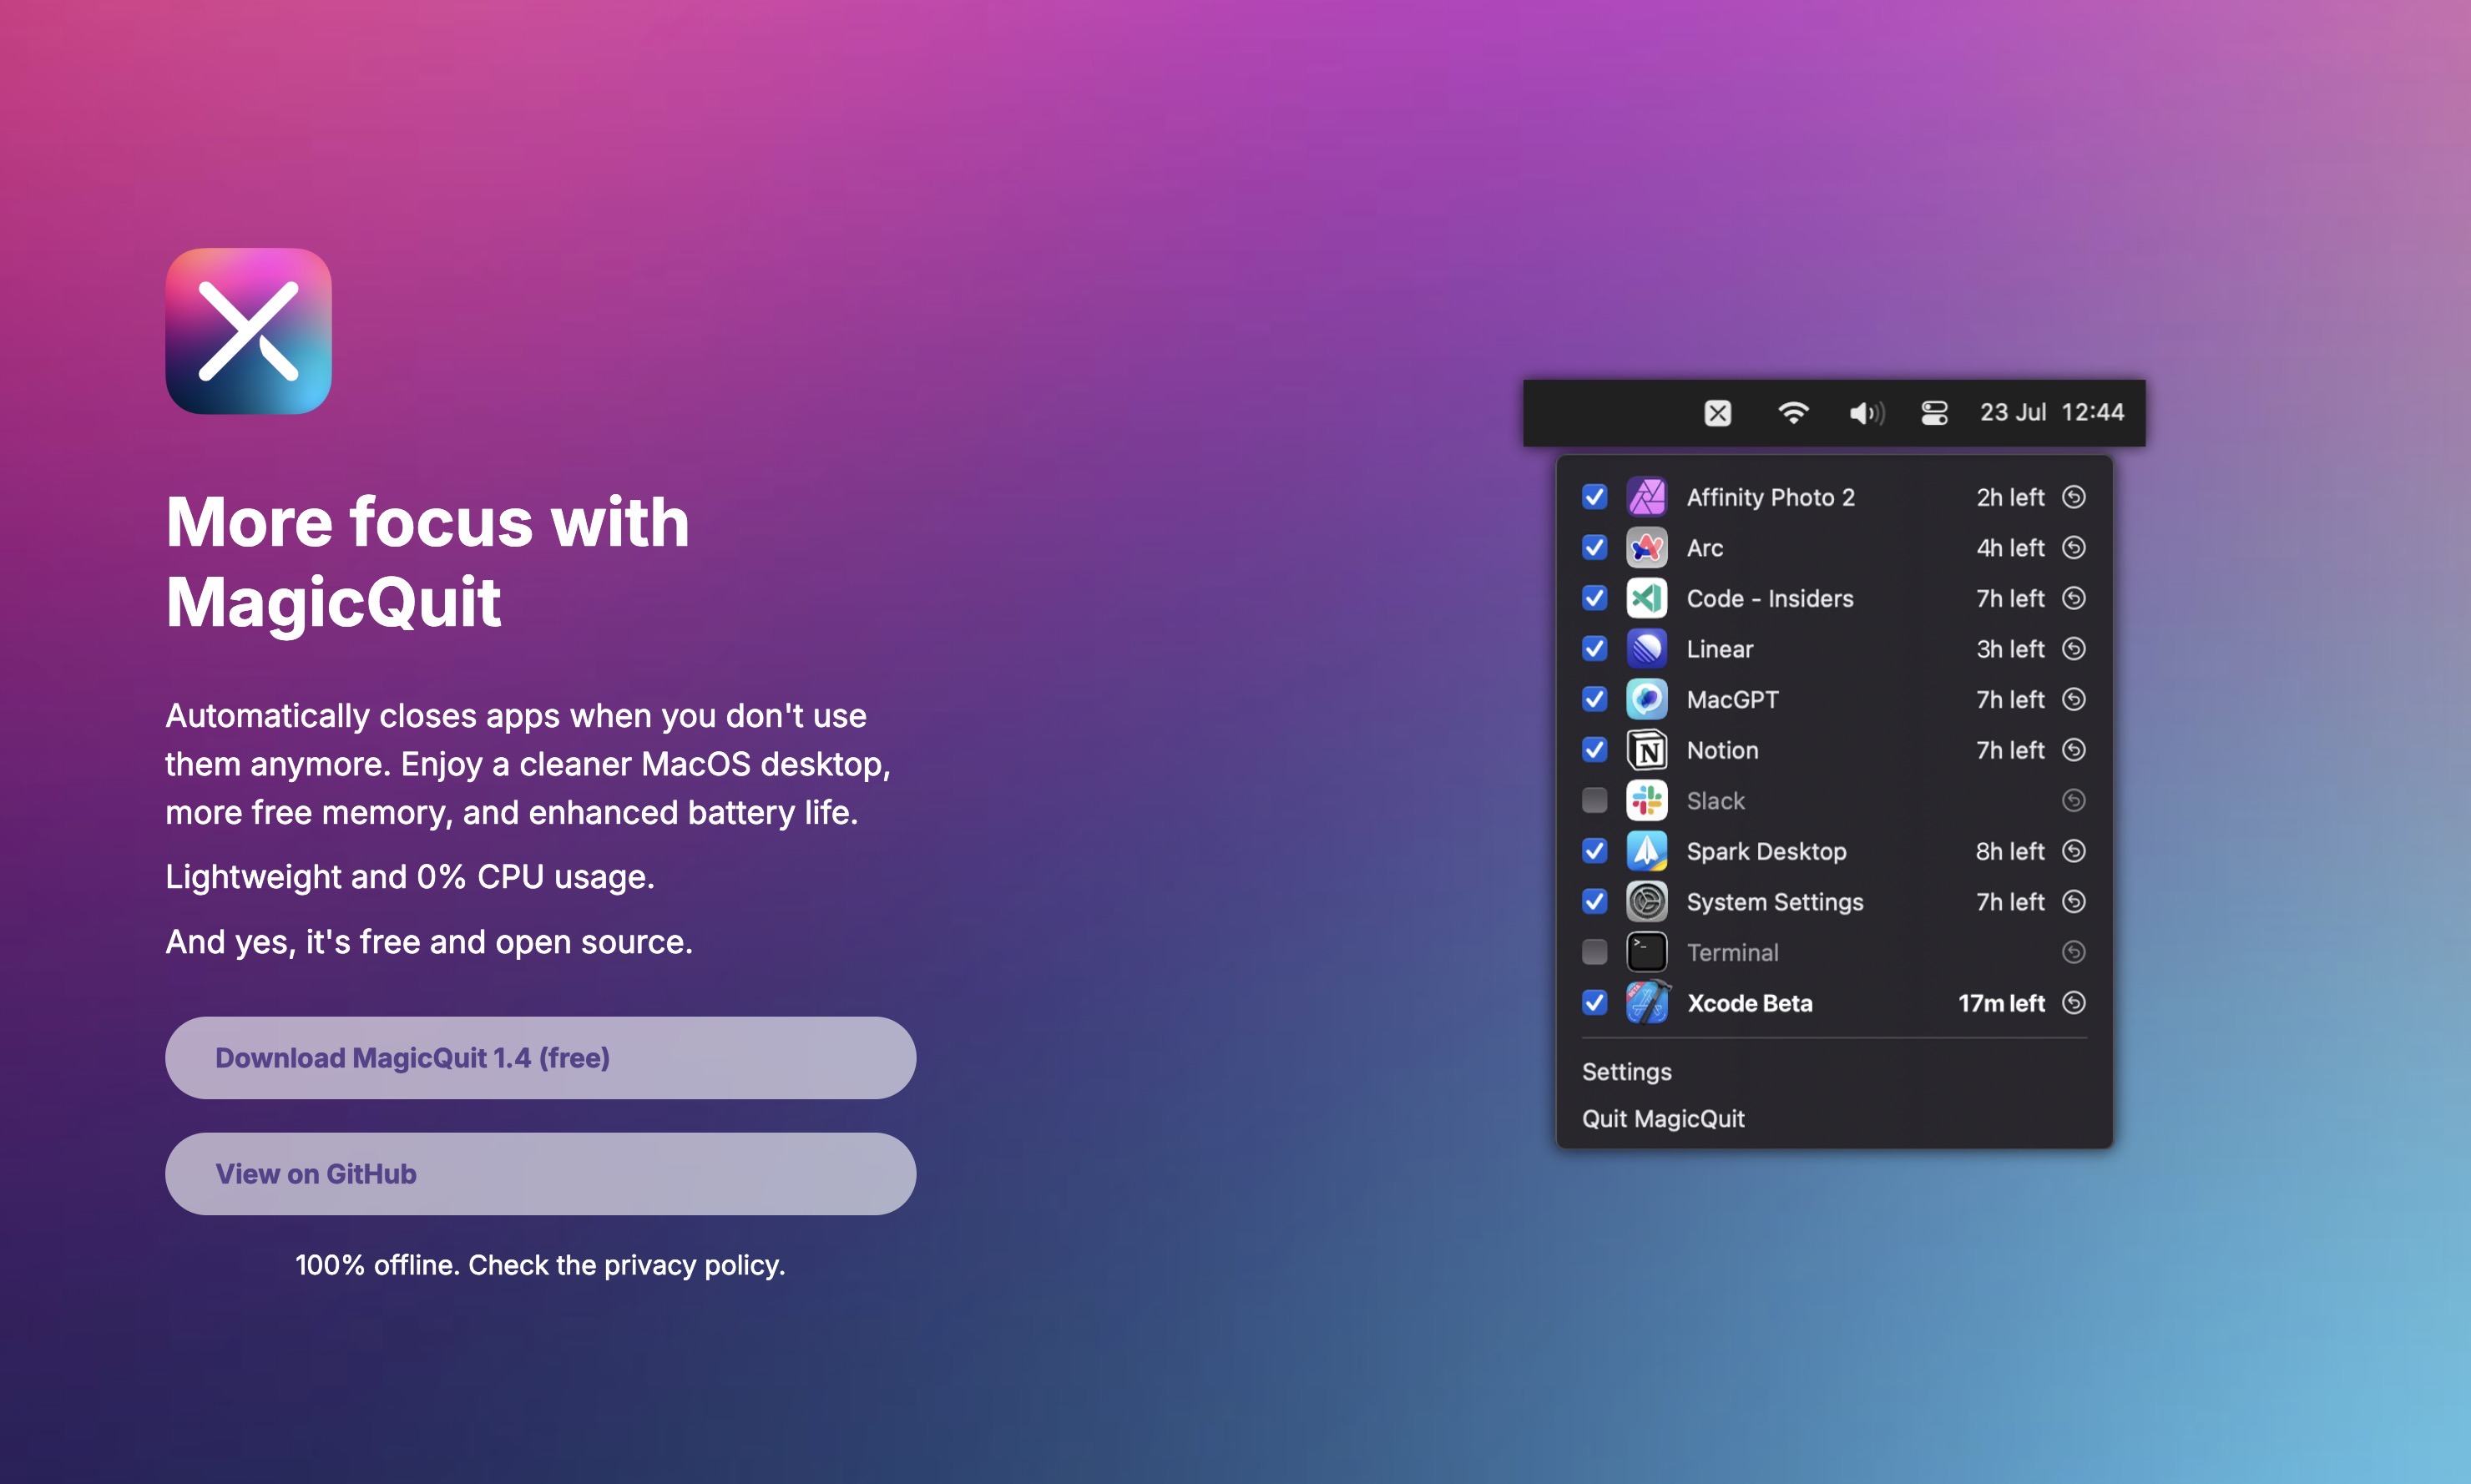Image resolution: width=2471 pixels, height=1484 pixels.
Task: Enable the Slack checkbox
Action: tap(1595, 801)
